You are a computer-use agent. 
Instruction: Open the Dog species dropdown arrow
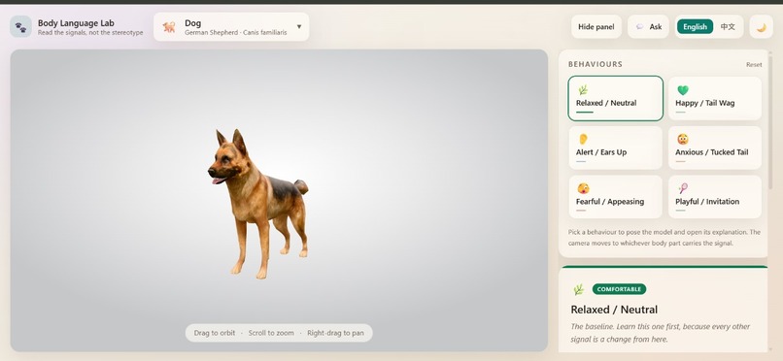[x=299, y=27]
